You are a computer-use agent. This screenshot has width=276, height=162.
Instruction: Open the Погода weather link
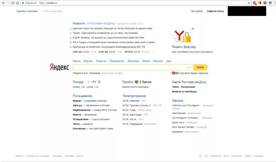pos(78,82)
